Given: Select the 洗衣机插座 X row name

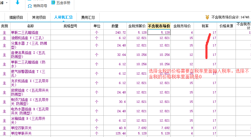Looking at the screenshot, I should coord(31,83).
